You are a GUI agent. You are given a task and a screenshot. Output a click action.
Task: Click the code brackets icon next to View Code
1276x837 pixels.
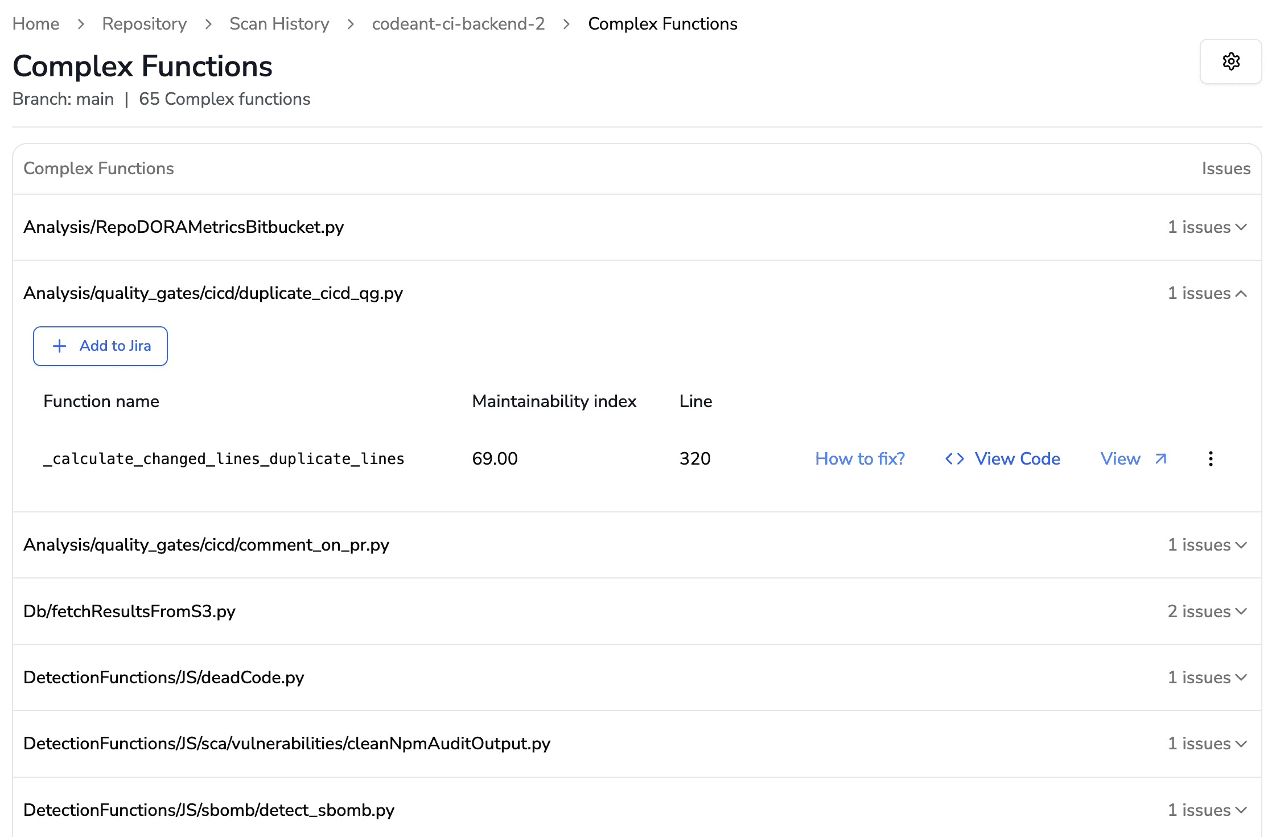pos(954,459)
